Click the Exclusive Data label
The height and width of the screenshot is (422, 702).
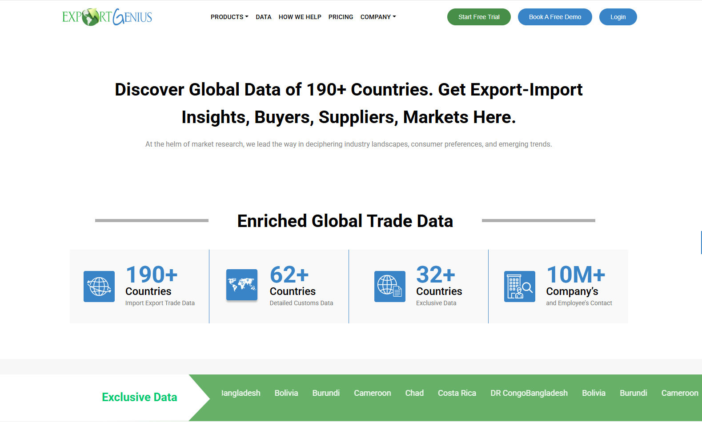140,397
